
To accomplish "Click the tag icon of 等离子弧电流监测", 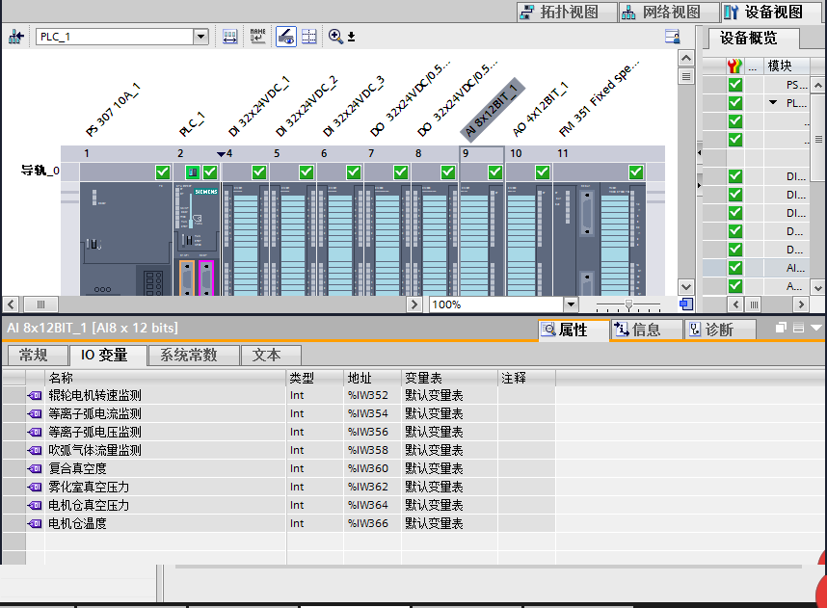I will click(35, 414).
